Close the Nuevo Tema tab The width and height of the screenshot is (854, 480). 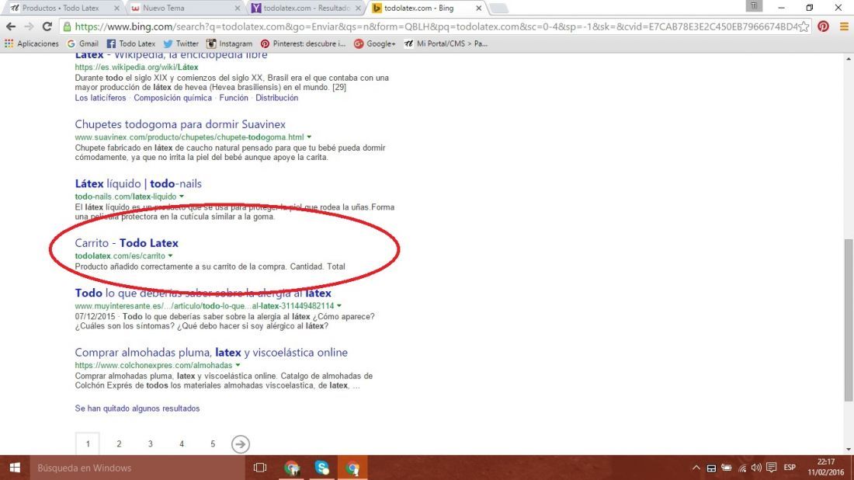tap(238, 9)
